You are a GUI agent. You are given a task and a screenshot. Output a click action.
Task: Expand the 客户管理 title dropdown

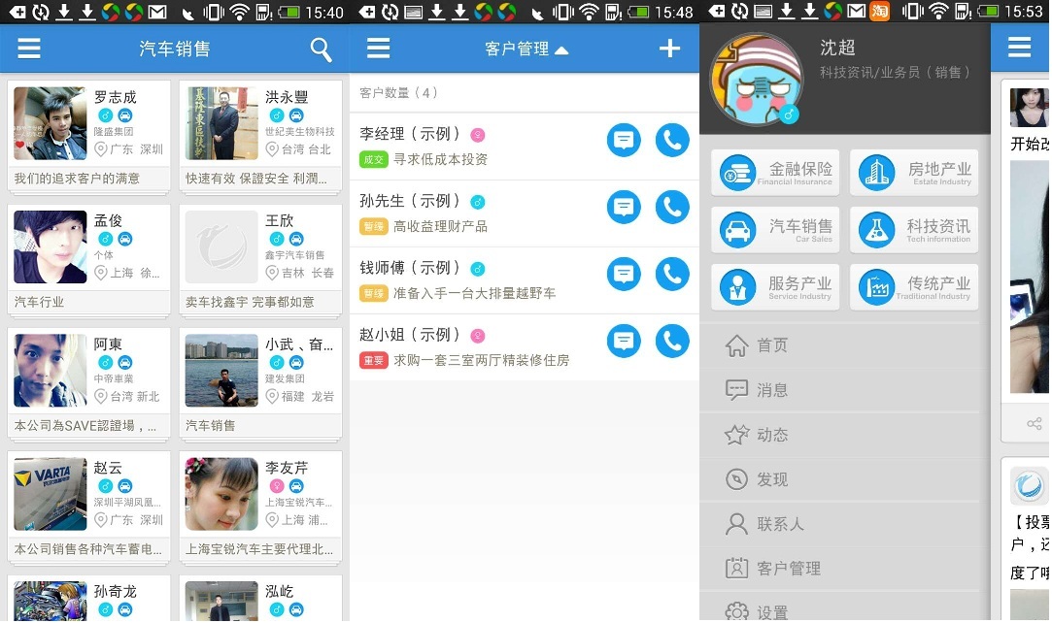pyautogui.click(x=526, y=49)
